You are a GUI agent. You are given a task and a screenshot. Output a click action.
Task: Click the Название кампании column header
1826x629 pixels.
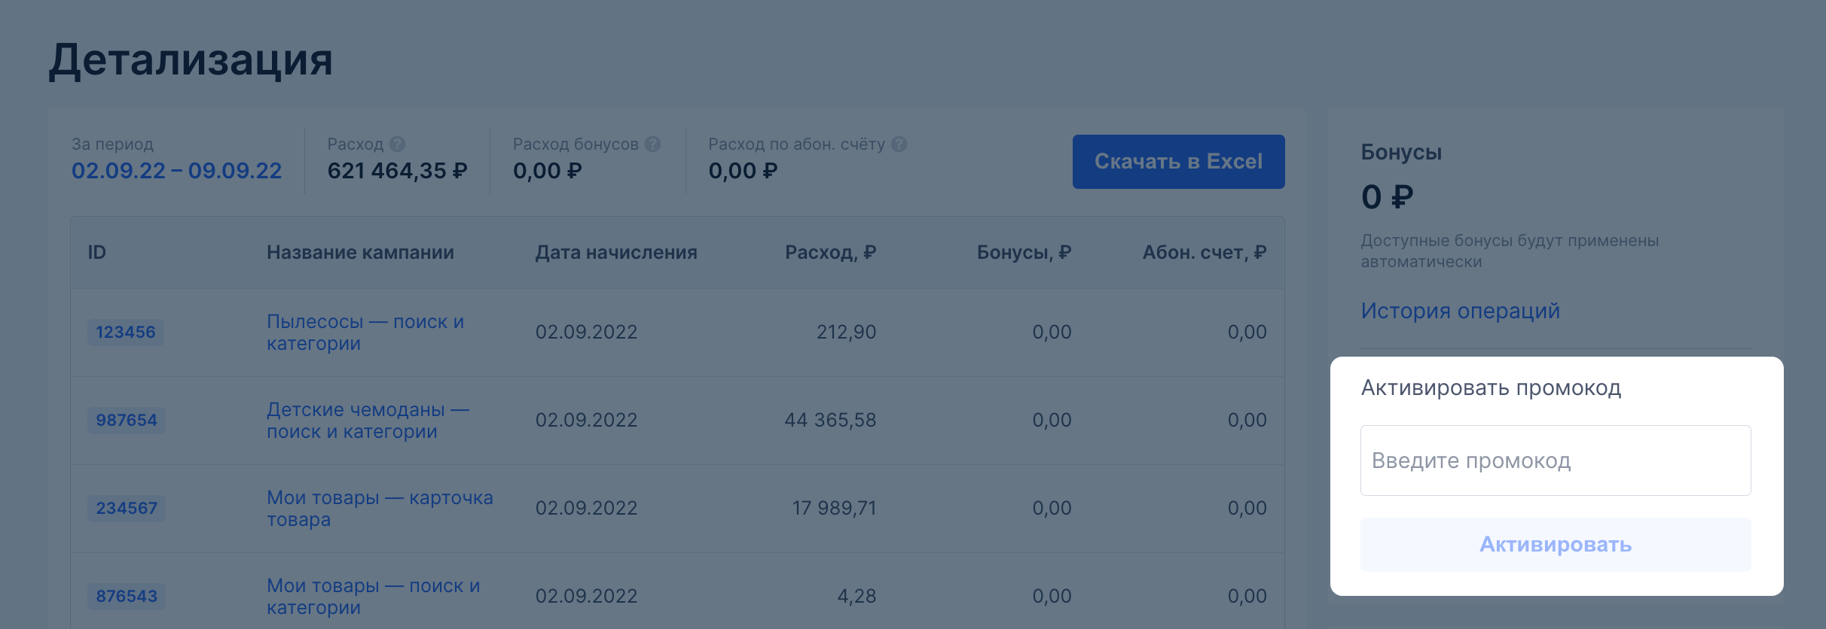pos(360,252)
